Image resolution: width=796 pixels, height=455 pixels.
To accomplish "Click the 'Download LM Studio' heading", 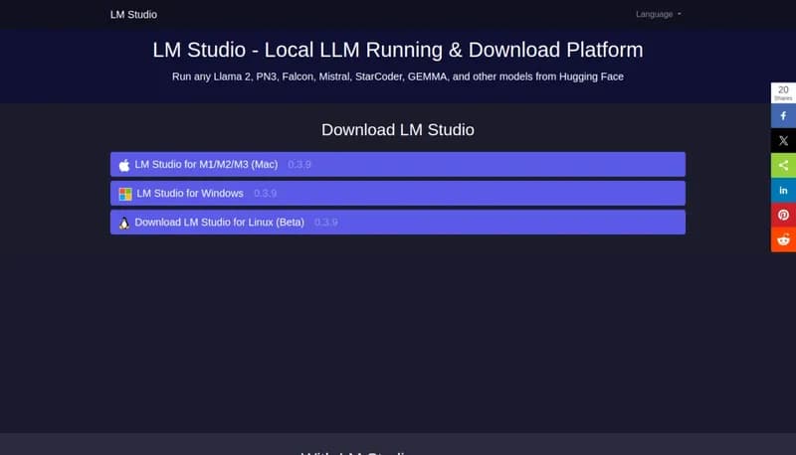I will click(397, 130).
